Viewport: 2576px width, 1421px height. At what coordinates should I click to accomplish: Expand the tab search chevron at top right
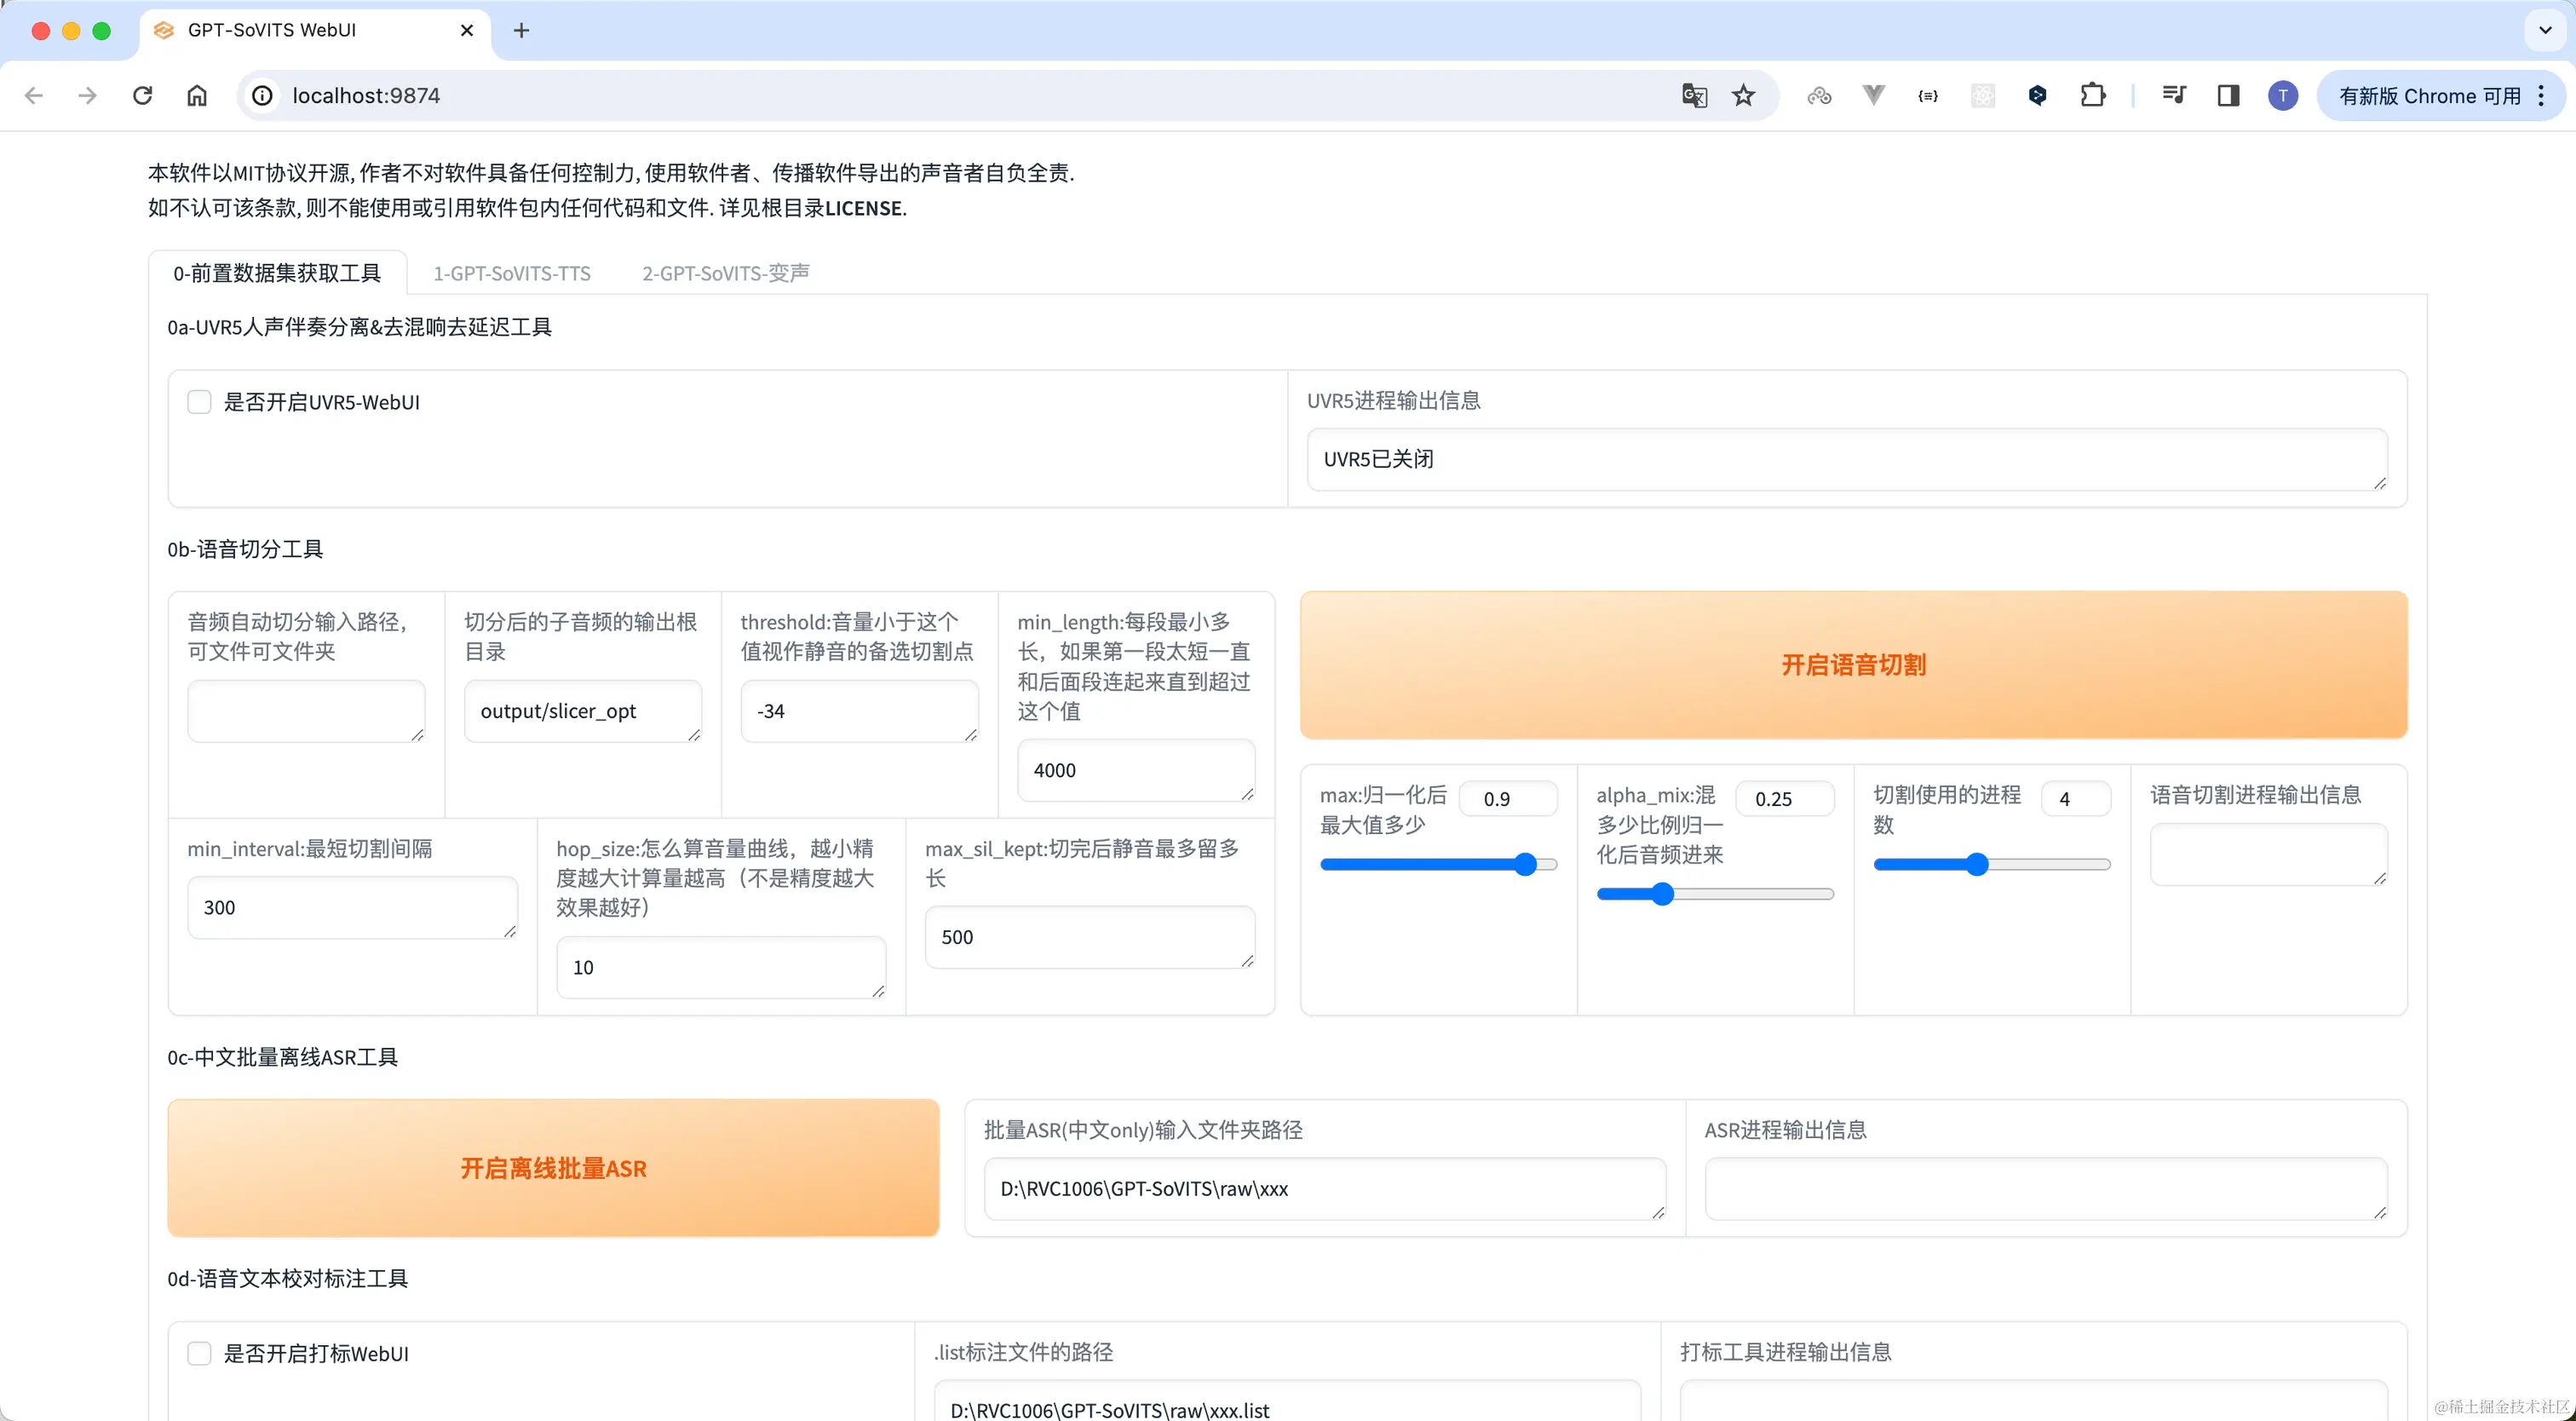pos(2545,30)
